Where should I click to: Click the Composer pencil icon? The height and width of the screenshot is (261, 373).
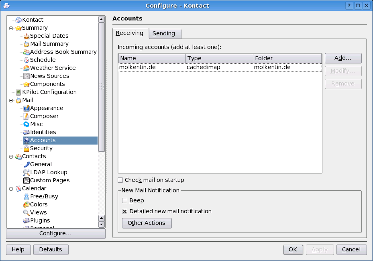click(x=26, y=116)
